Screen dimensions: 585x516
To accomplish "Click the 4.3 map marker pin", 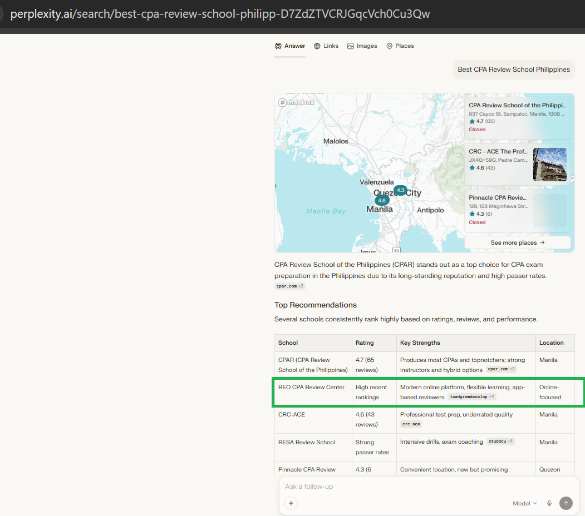I will pos(400,190).
